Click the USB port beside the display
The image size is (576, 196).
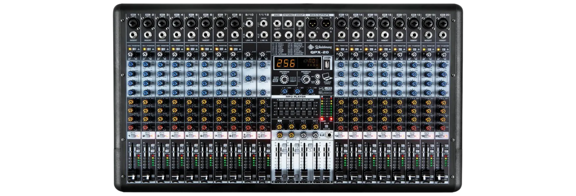[327, 64]
